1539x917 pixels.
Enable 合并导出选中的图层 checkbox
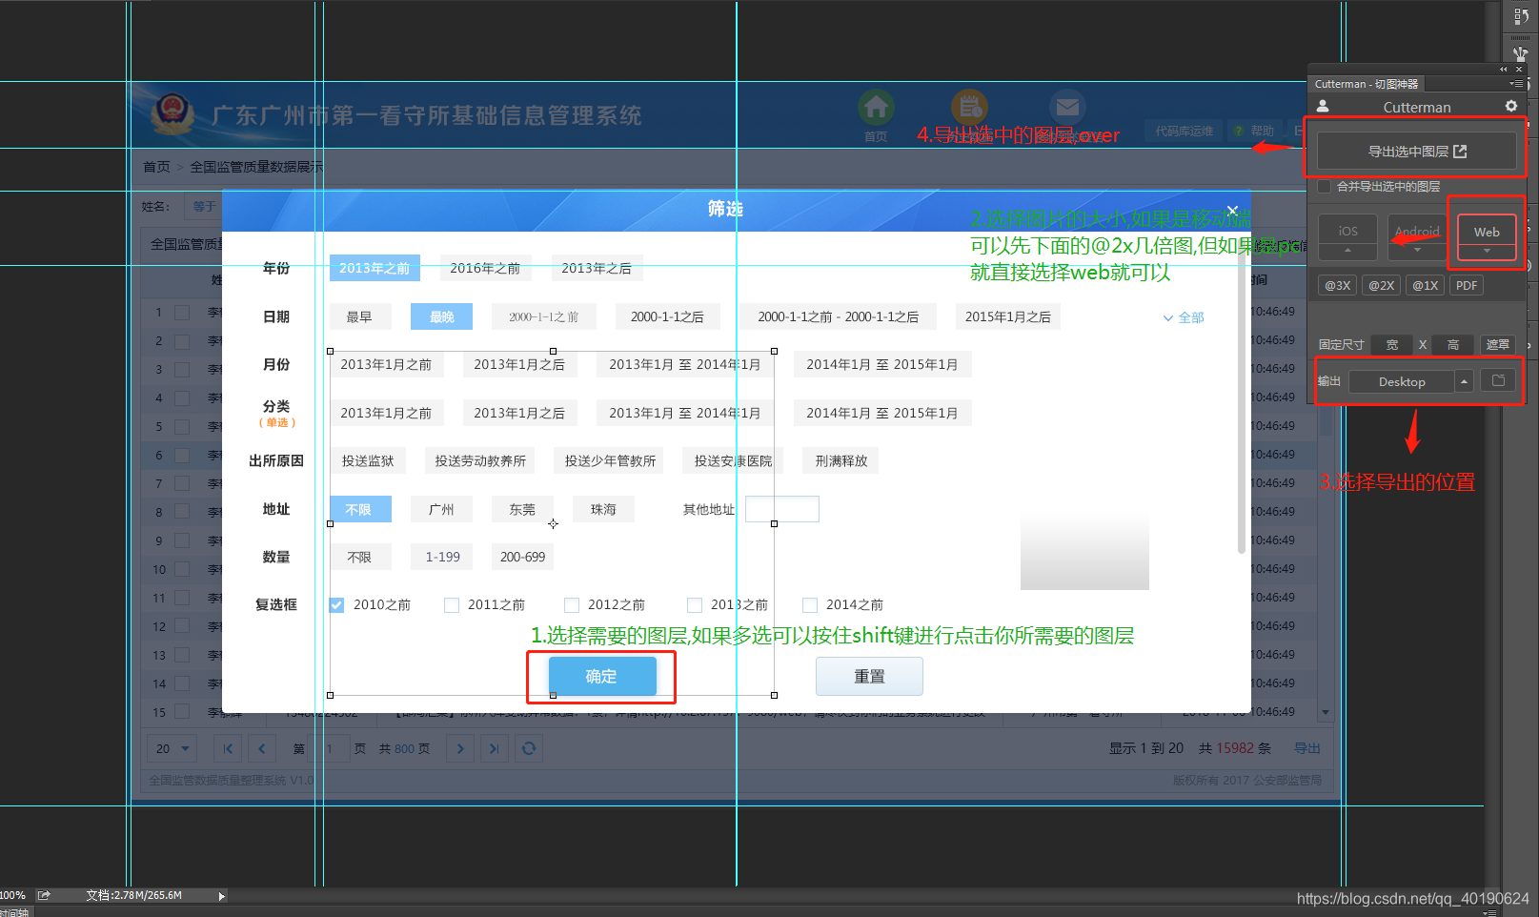(1325, 187)
